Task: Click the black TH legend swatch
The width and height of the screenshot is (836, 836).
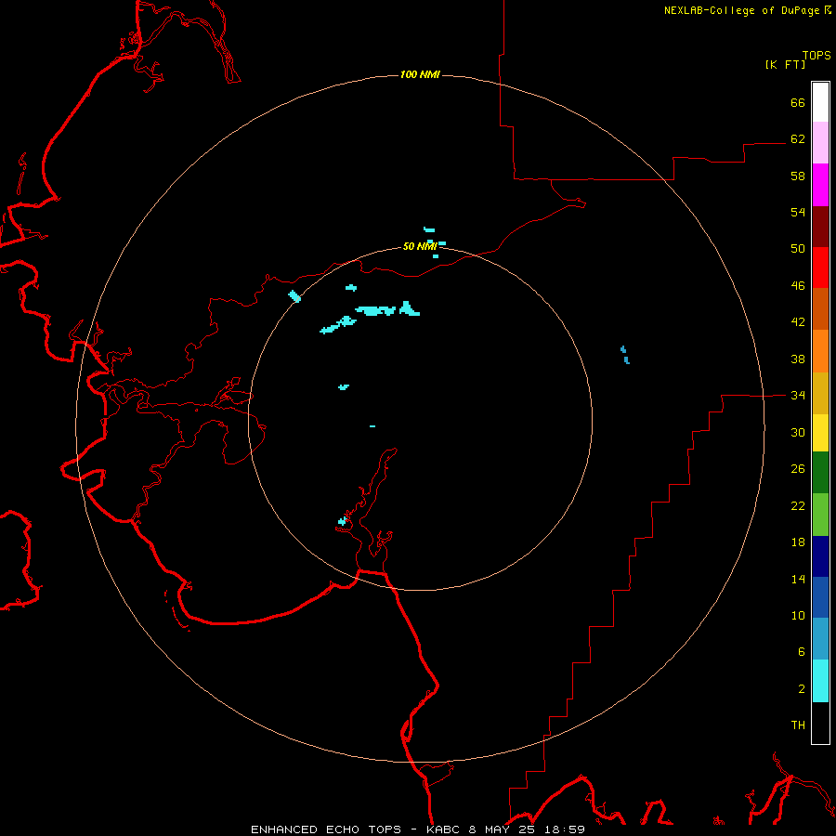Action: pyautogui.click(x=820, y=723)
